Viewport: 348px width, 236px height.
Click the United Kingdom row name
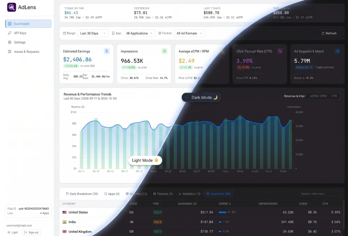80,231
